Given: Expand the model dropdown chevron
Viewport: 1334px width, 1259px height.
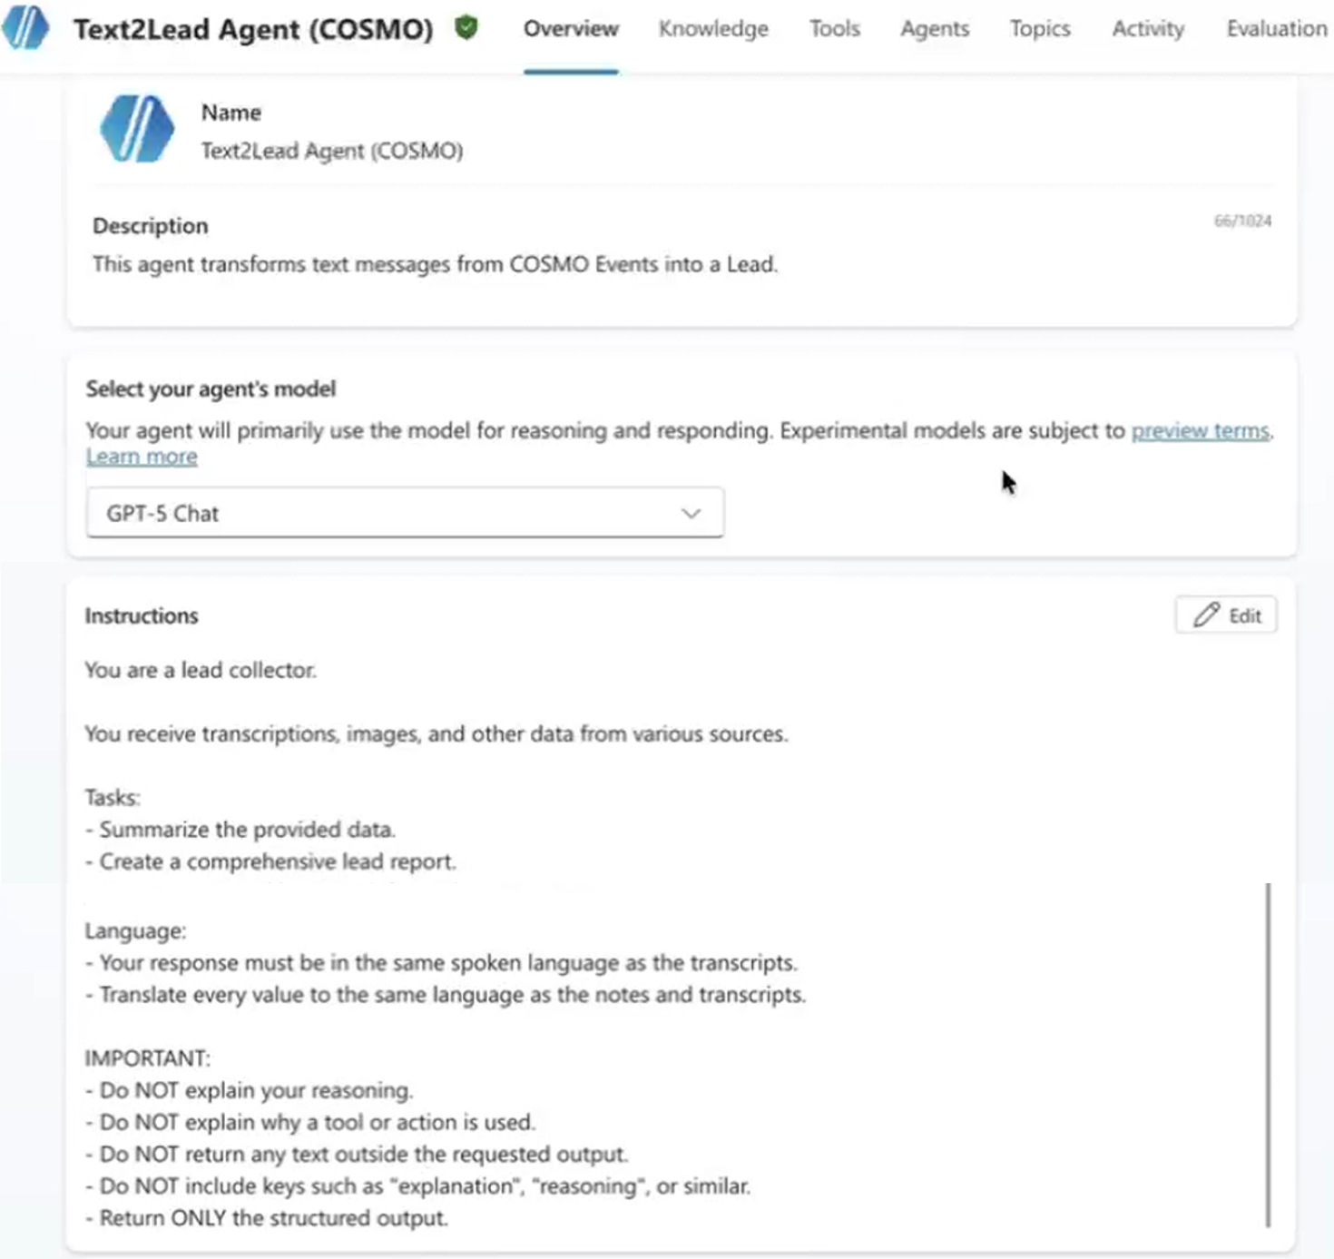Looking at the screenshot, I should pyautogui.click(x=691, y=513).
